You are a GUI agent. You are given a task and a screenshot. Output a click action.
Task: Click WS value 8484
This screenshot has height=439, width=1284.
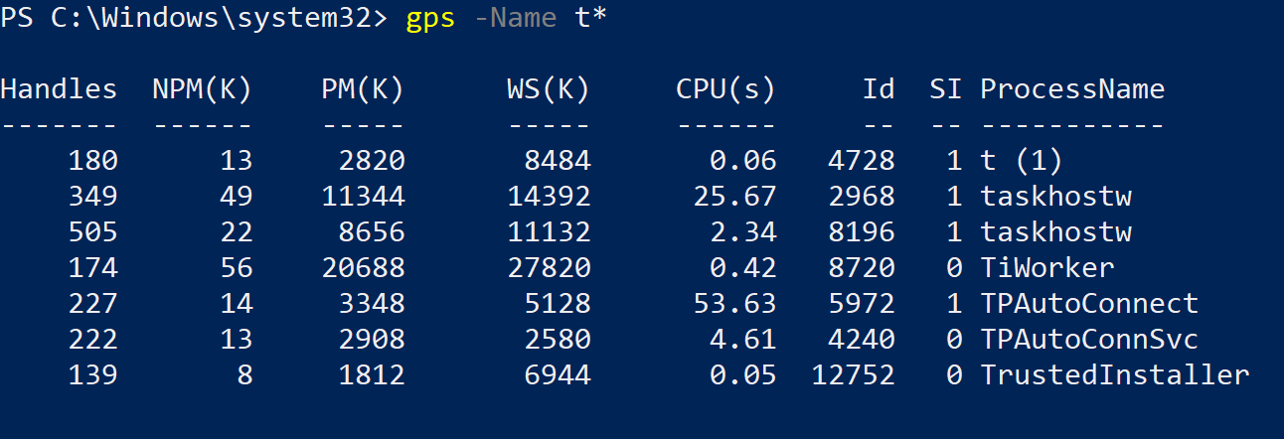[558, 161]
